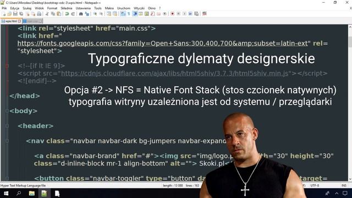Open the user-defined language dialog icon
Screen dimensions: 352x198
tap(141, 14)
